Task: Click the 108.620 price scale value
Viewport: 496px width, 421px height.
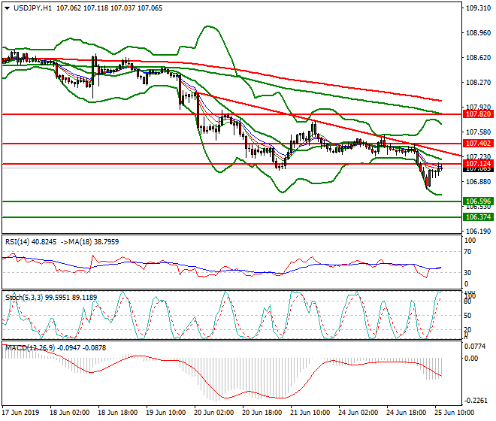Action: [478, 58]
